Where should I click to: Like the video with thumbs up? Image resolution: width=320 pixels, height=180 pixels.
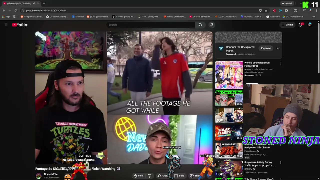(x=138, y=176)
